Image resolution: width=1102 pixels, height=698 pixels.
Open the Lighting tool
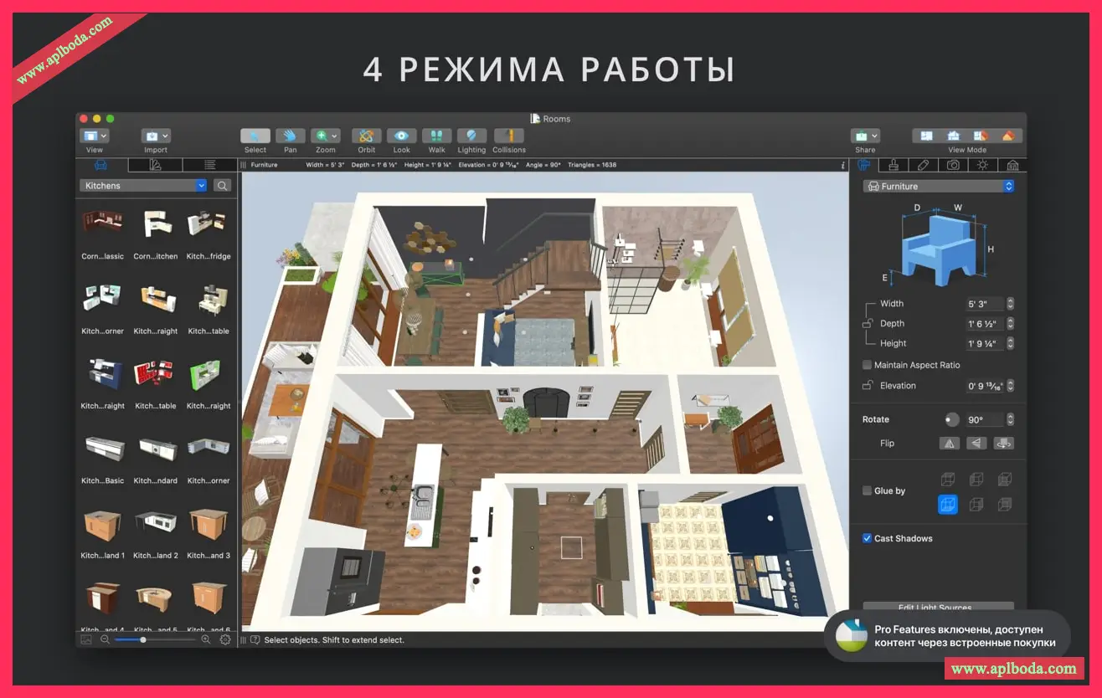click(x=471, y=136)
